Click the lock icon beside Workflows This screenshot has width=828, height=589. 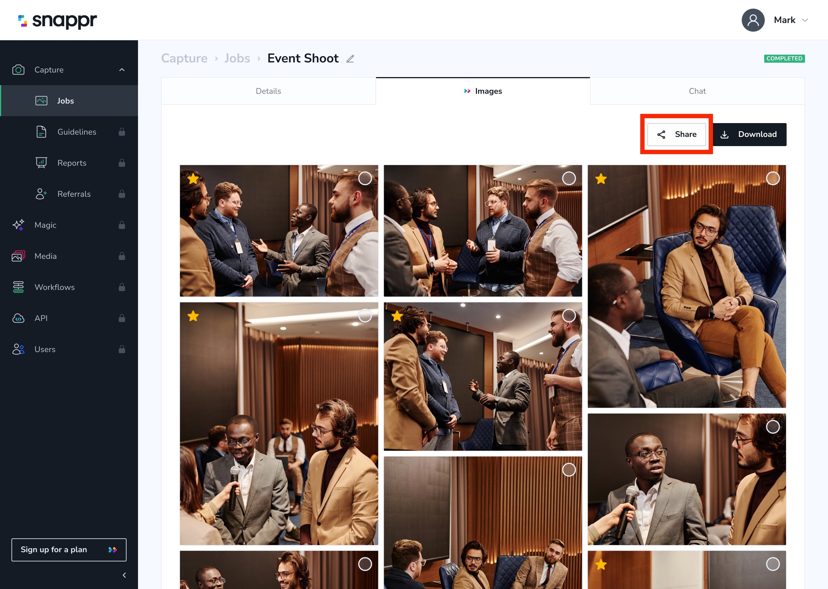click(x=122, y=287)
